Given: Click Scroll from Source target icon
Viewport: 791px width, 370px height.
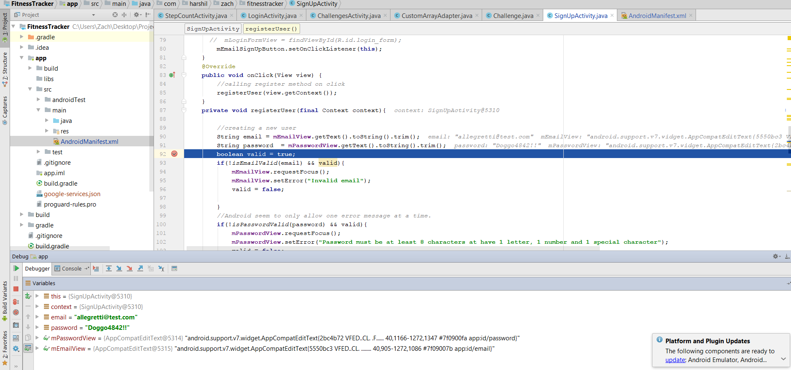Looking at the screenshot, I should click(115, 15).
